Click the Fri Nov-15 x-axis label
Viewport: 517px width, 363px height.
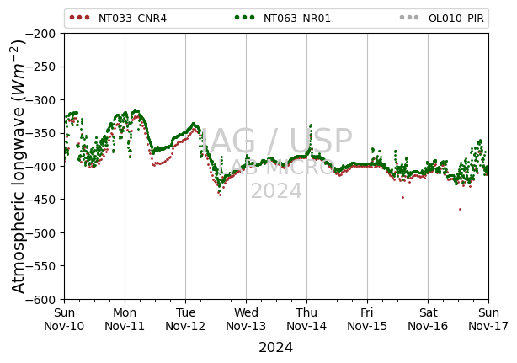tap(367, 319)
